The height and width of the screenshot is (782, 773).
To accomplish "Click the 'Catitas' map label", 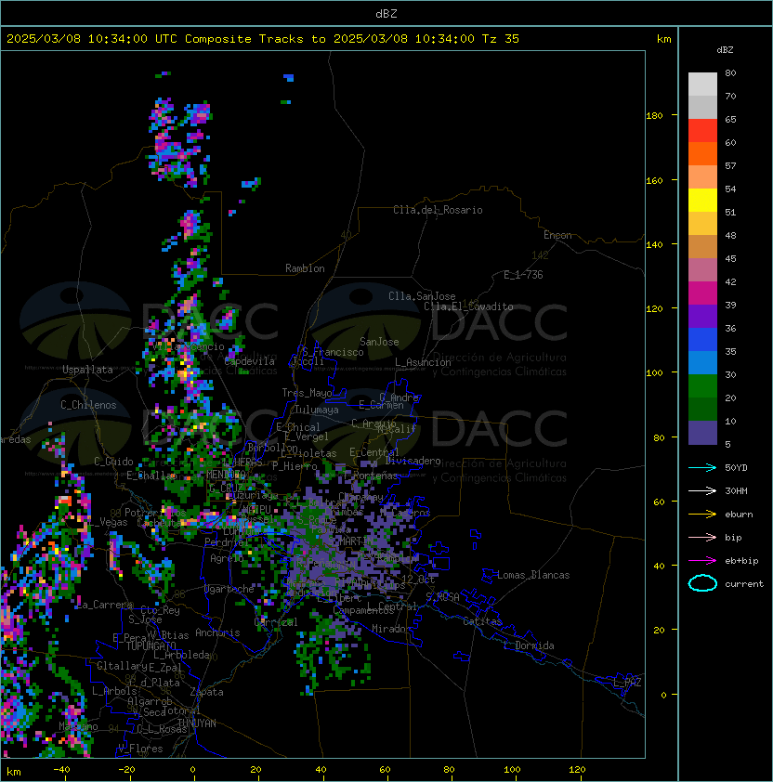I will (x=482, y=621).
